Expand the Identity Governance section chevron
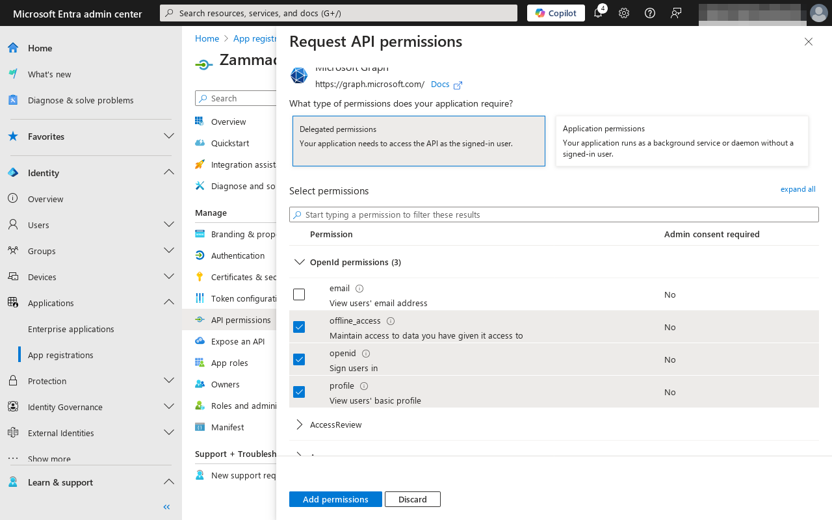This screenshot has height=520, width=832. coord(169,406)
